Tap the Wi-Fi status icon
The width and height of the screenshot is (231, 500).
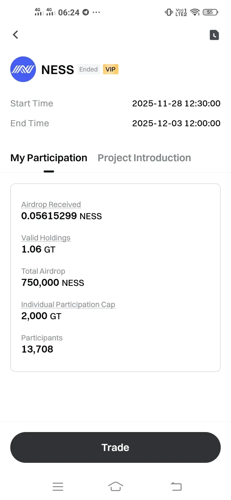[x=195, y=13]
